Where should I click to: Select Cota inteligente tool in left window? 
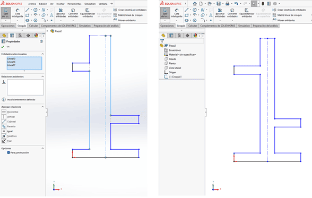click(18, 13)
